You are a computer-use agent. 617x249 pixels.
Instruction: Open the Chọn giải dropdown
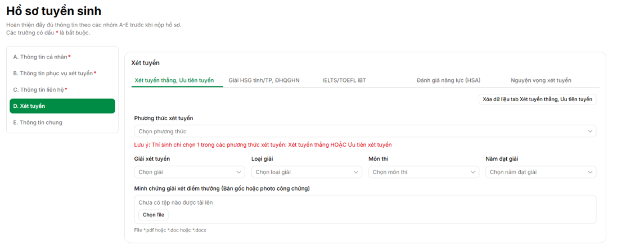pos(190,172)
